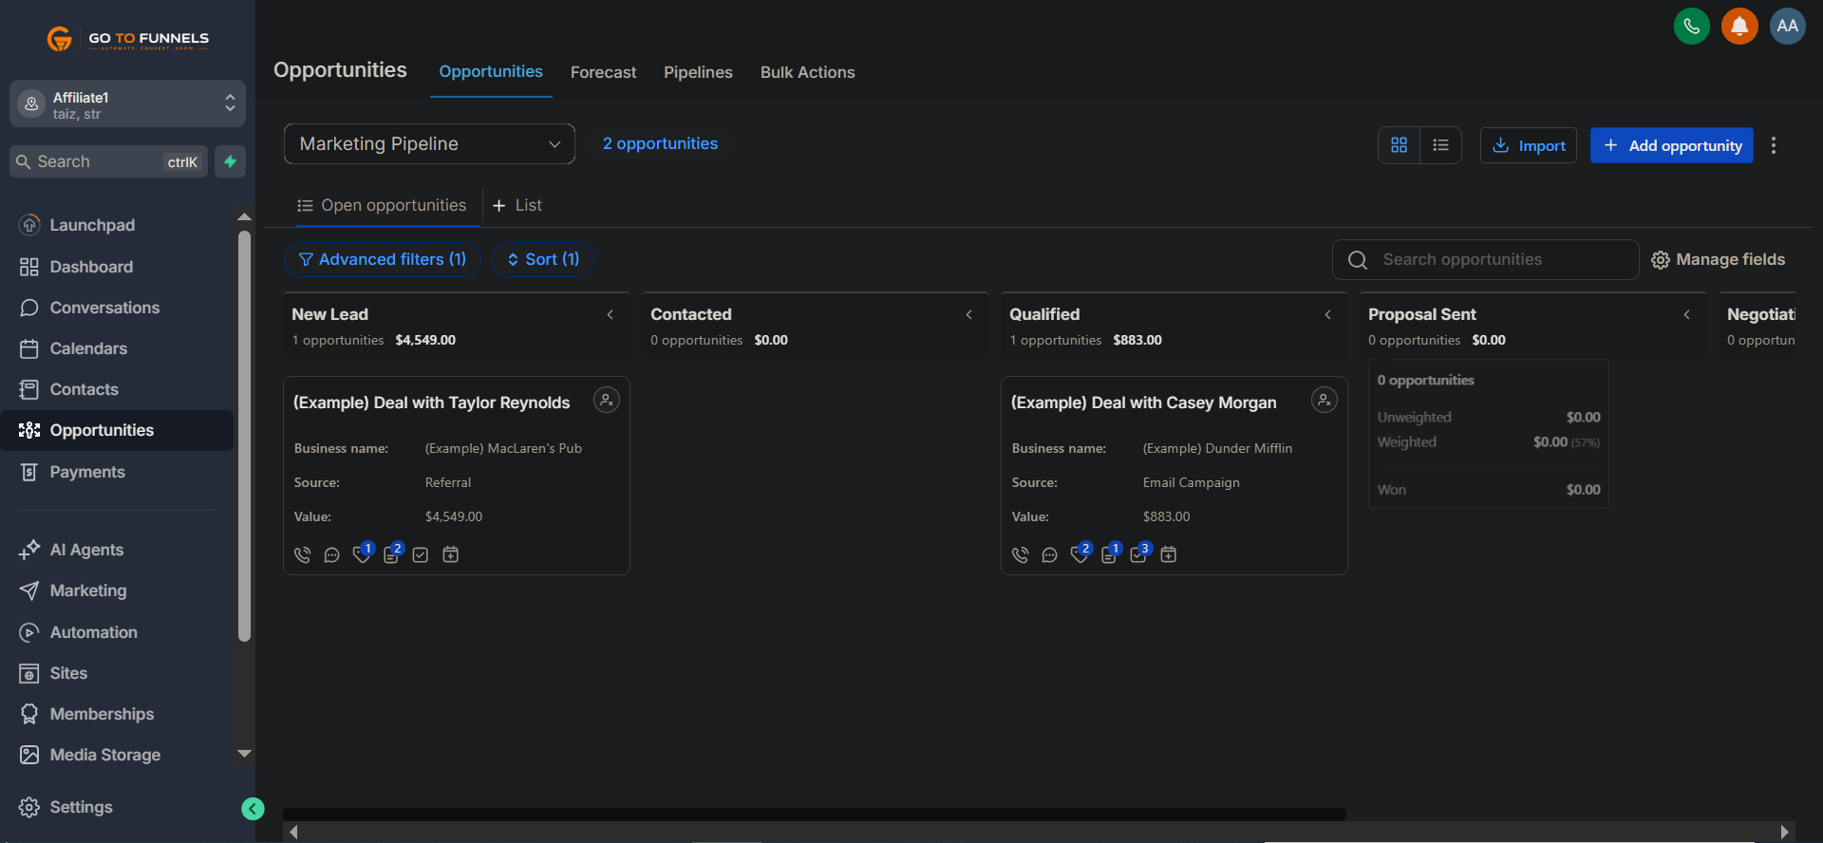Open Advanced filters (1) panel
1823x843 pixels.
383,259
